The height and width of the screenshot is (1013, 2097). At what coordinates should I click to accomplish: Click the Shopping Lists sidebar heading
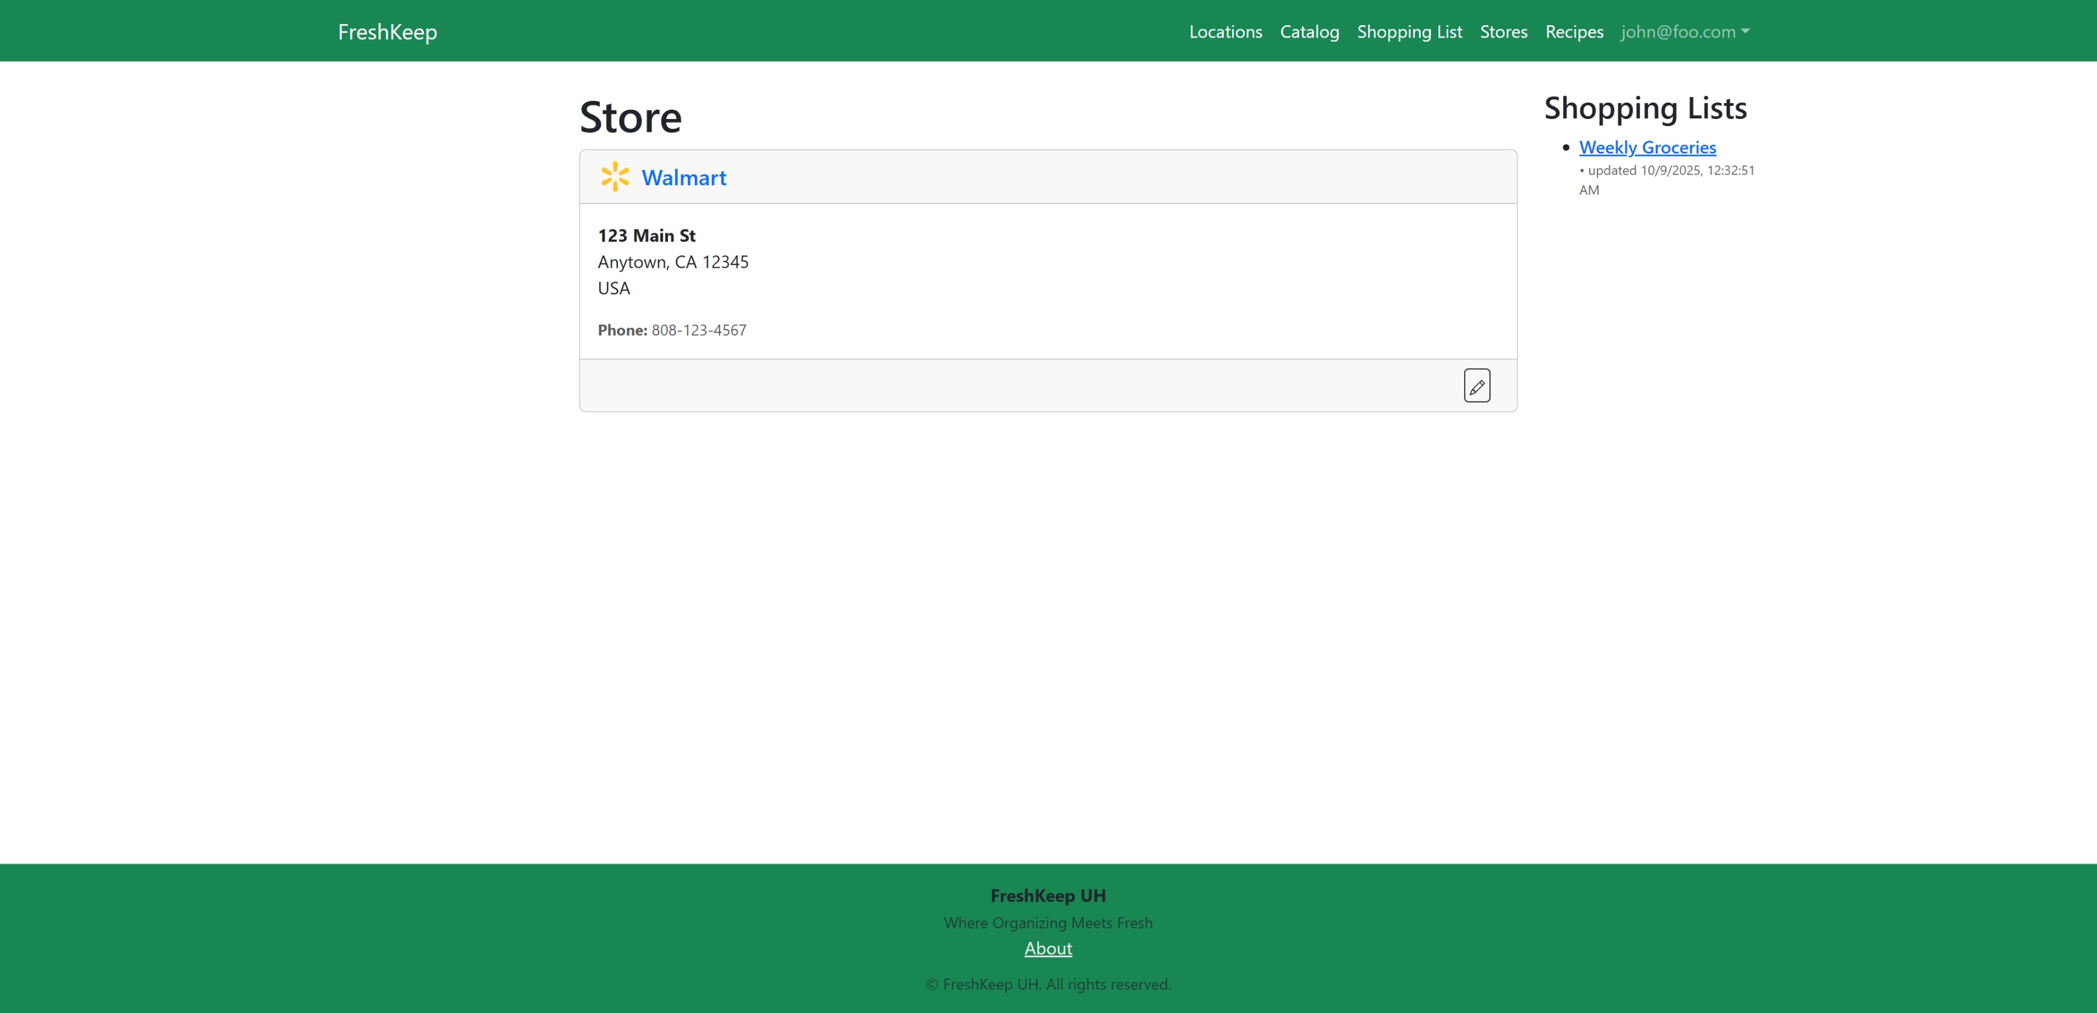pyautogui.click(x=1644, y=107)
